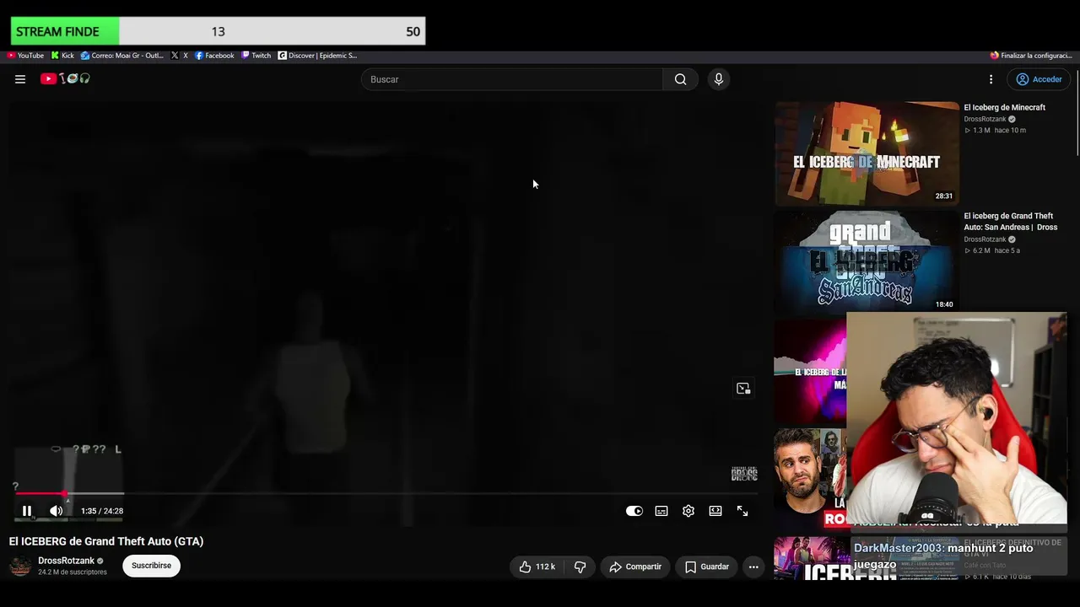Image resolution: width=1080 pixels, height=607 pixels.
Task: Click the 24.2 M de suscriptores text
Action: (x=73, y=572)
